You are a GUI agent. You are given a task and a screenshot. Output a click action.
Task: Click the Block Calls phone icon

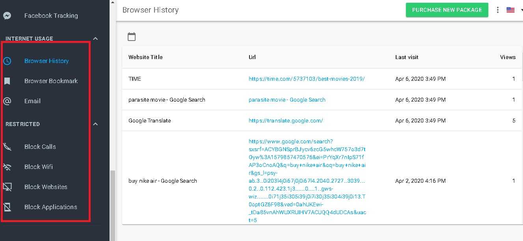pyautogui.click(x=7, y=147)
